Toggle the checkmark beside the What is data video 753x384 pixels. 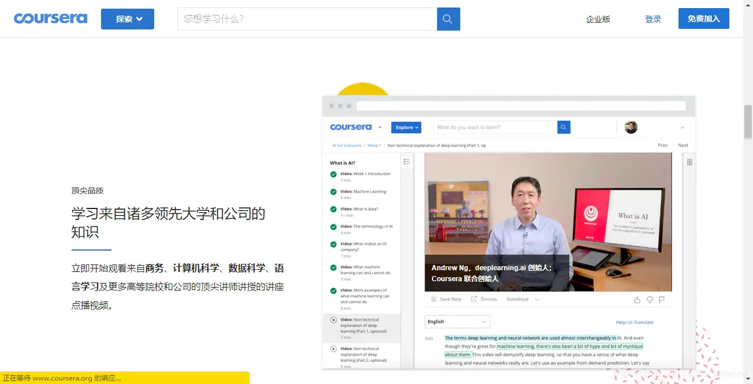pos(333,209)
